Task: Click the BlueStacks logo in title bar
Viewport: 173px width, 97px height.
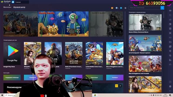Action: point(2,2)
